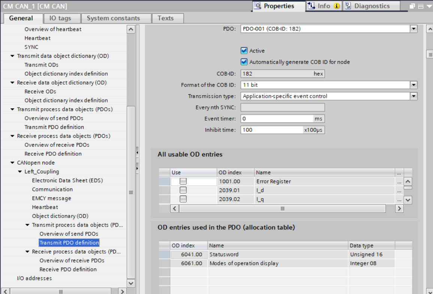Select Receive PDO definition under Left_Coupling
The height and width of the screenshot is (294, 433).
[68, 269]
